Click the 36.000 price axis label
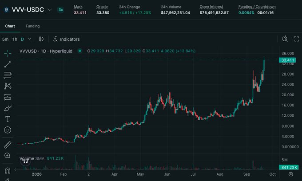This screenshot has width=302, height=181. click(288, 54)
